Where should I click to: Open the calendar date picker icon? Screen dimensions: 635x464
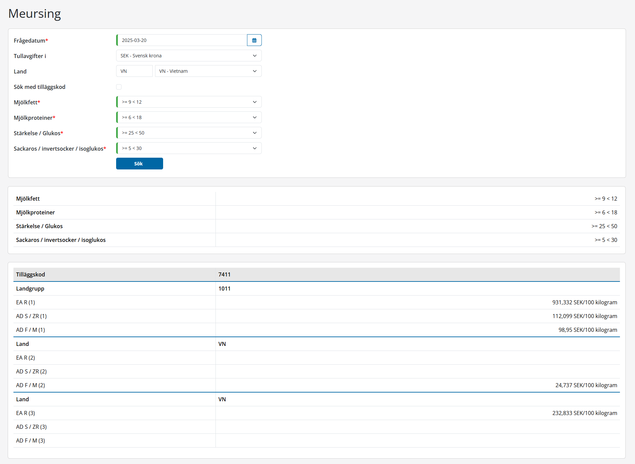pyautogui.click(x=254, y=40)
